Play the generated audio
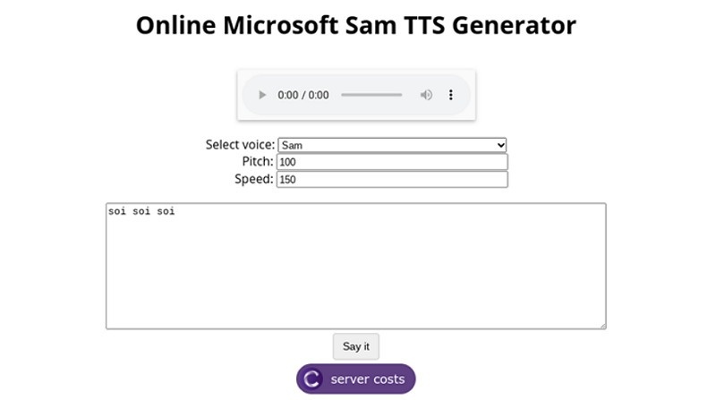 [261, 95]
